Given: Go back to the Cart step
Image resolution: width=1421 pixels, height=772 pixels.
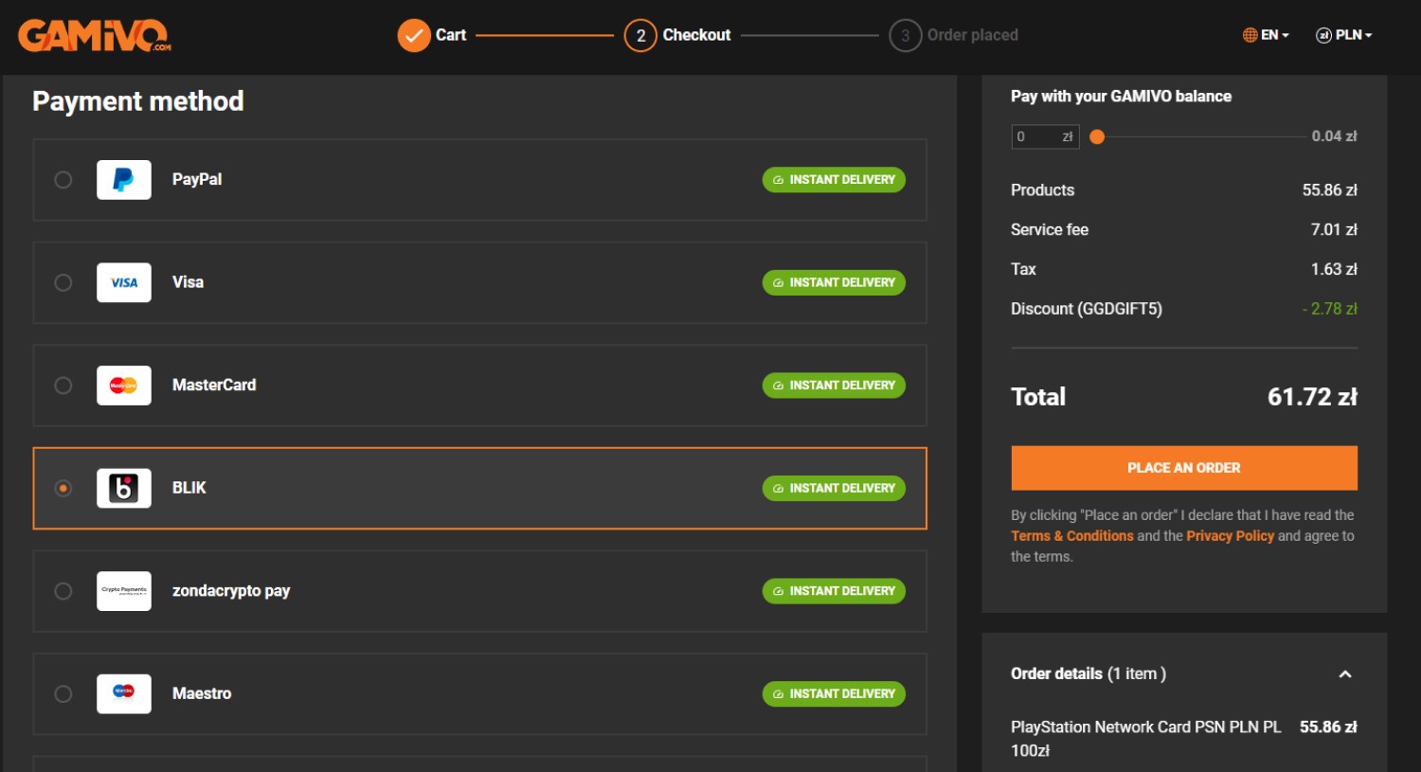Looking at the screenshot, I should point(451,35).
